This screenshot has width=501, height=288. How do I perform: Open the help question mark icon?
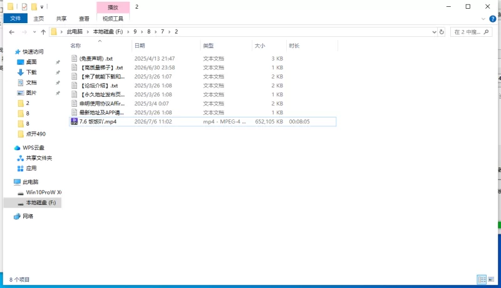(493, 19)
